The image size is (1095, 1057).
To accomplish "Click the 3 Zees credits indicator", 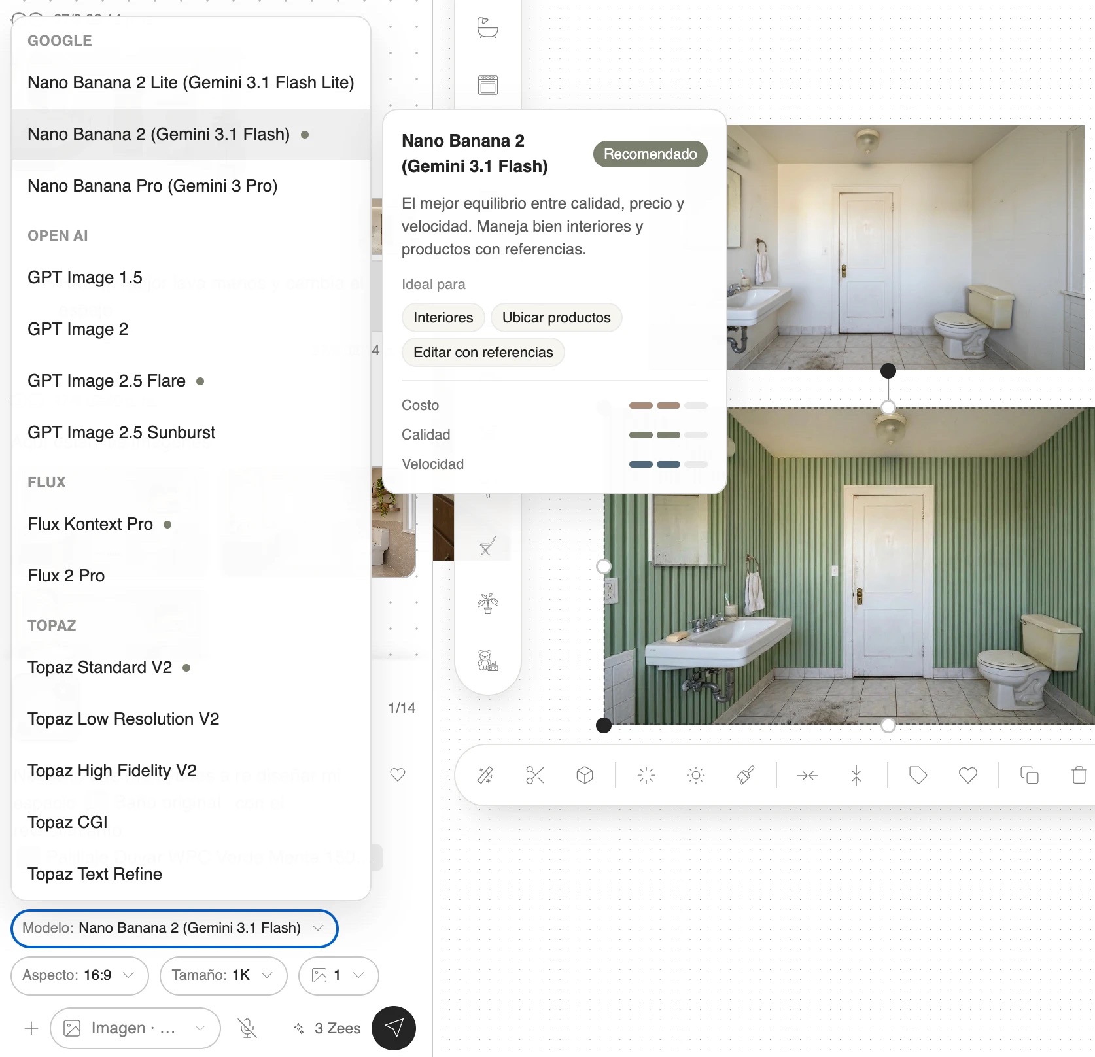I will tap(327, 1028).
